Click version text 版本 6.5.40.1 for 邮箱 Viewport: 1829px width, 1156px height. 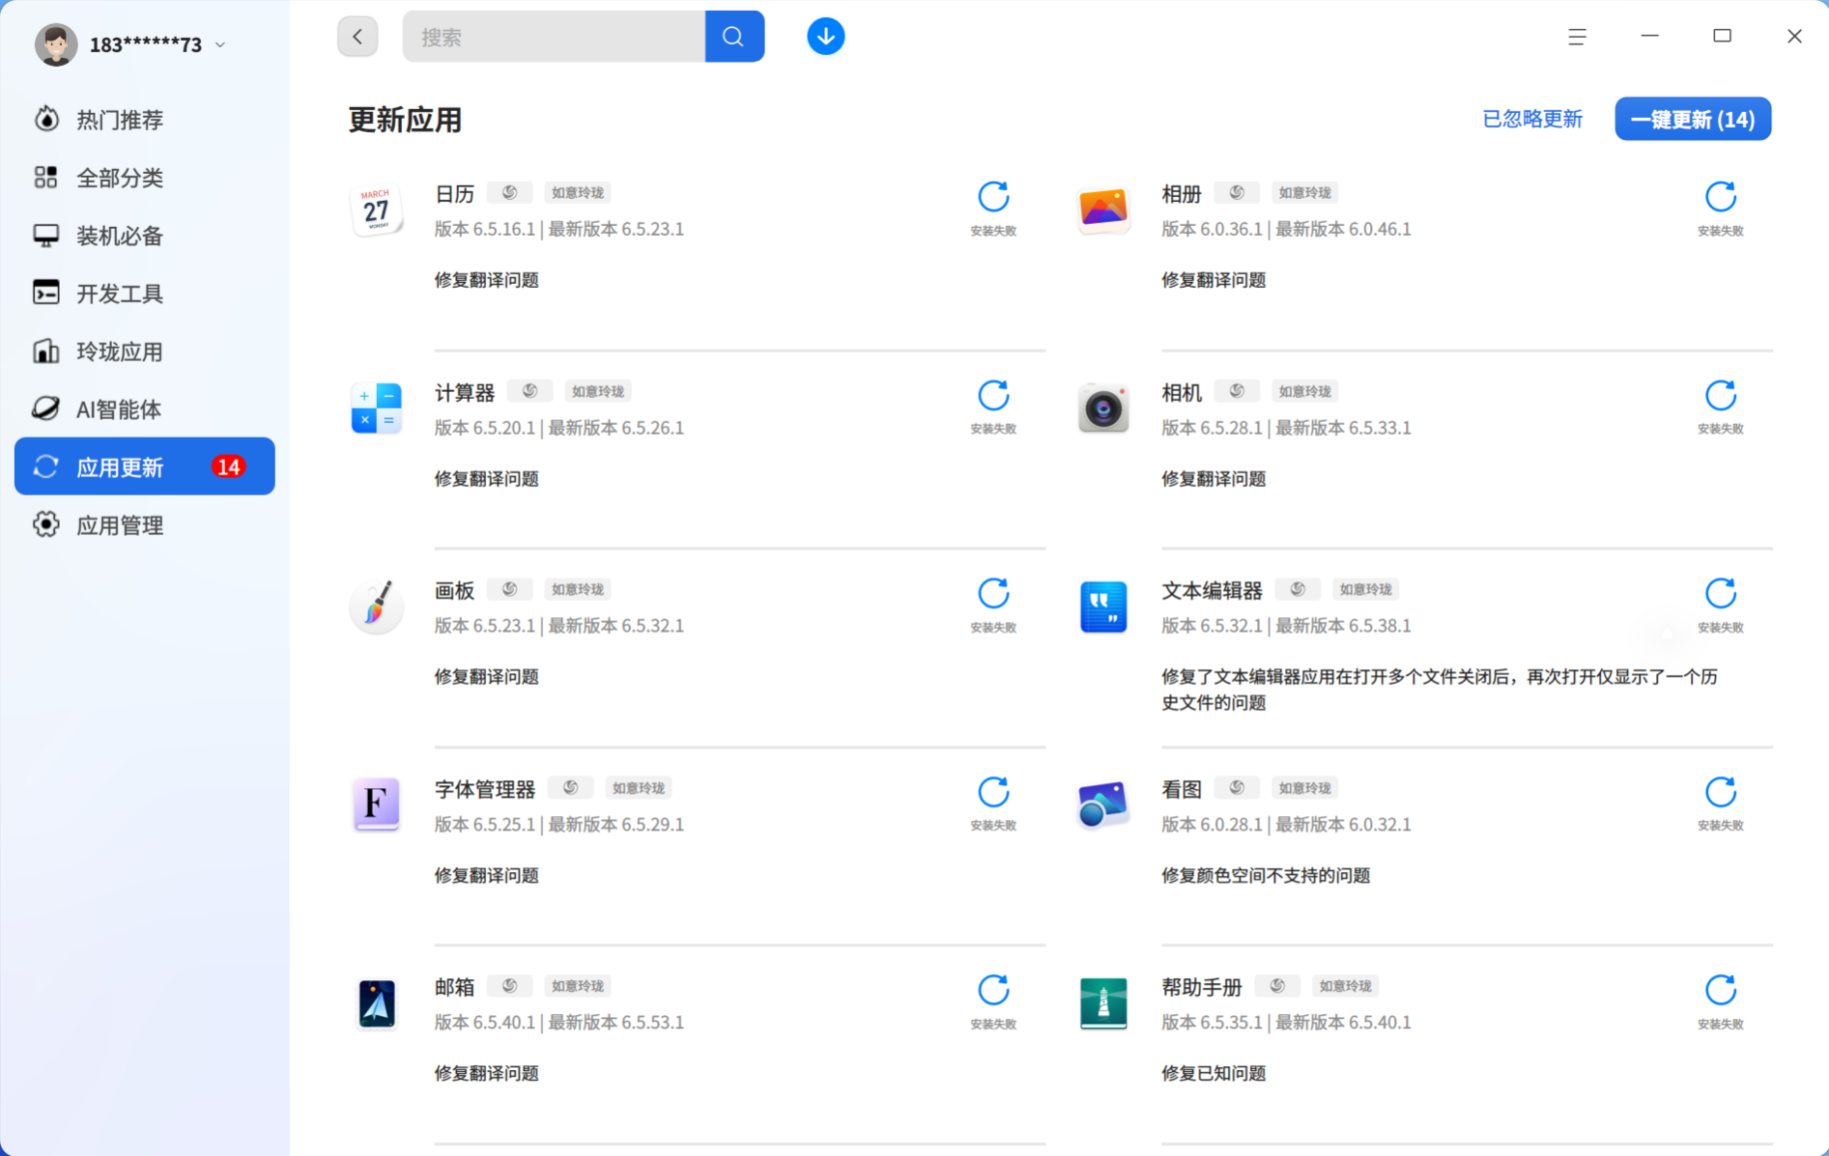[484, 1022]
